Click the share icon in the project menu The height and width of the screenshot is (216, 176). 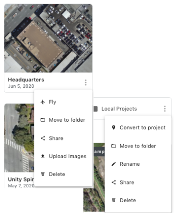point(43,138)
